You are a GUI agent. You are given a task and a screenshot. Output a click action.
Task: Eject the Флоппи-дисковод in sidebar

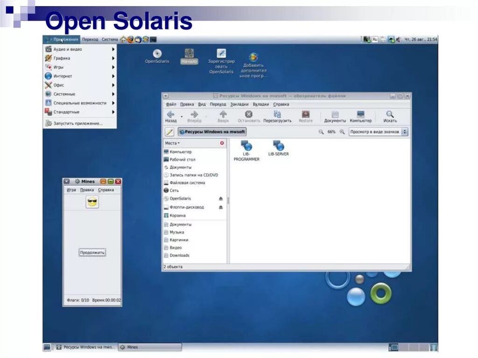click(221, 207)
